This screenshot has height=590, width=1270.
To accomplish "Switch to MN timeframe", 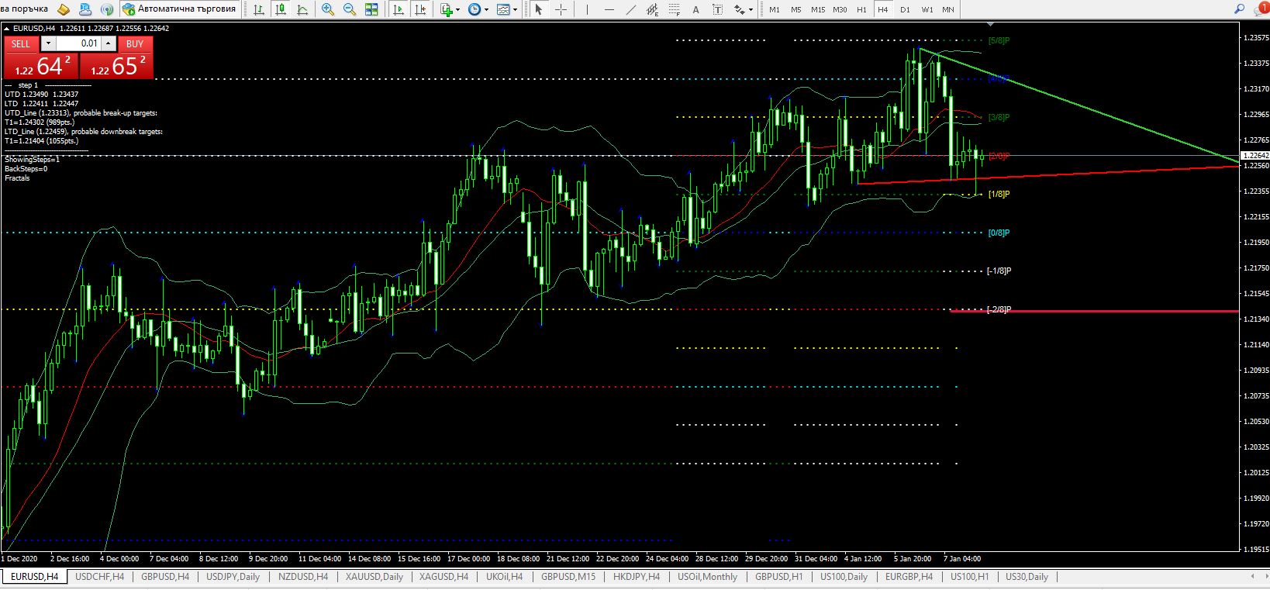I will tap(948, 9).
